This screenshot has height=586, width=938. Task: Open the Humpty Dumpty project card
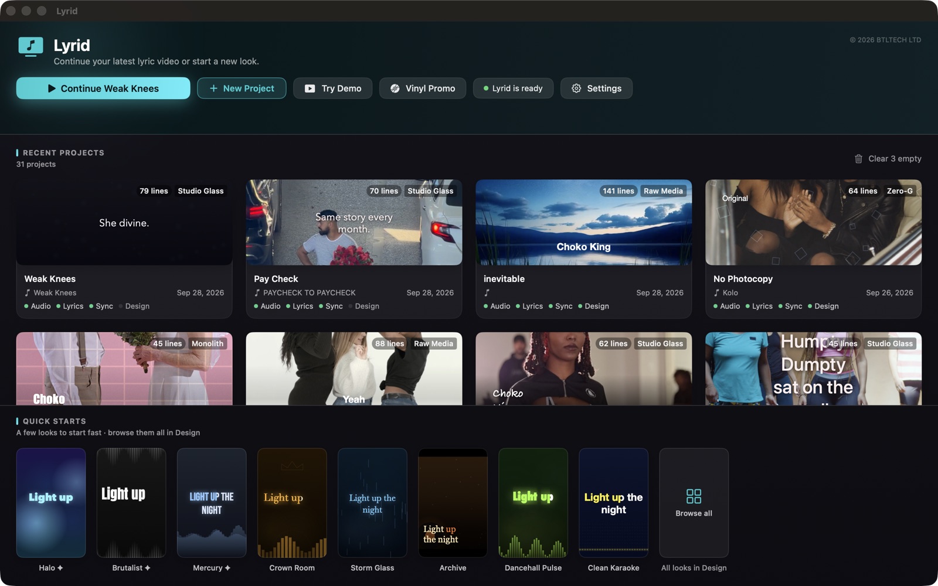tap(814, 369)
